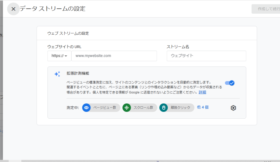Click the ストリーム名 input field
This screenshot has width=280, height=162.
coord(206,56)
